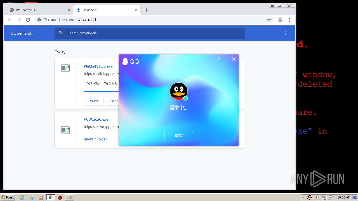This screenshot has height=201, width=358.
Task: Select the Downloads tab in Chrome
Action: [106, 10]
